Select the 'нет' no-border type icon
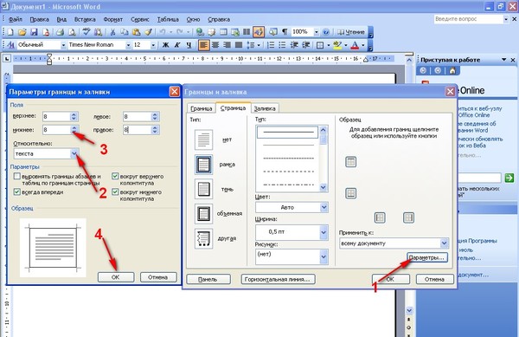Screen dimensions: 519x337 pos(203,139)
